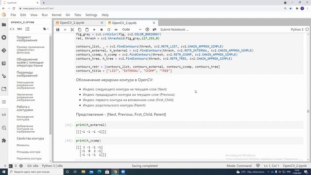The image size is (311, 175).
Task: Click the clock icon in the notebook toolbar
Action: [147, 29]
